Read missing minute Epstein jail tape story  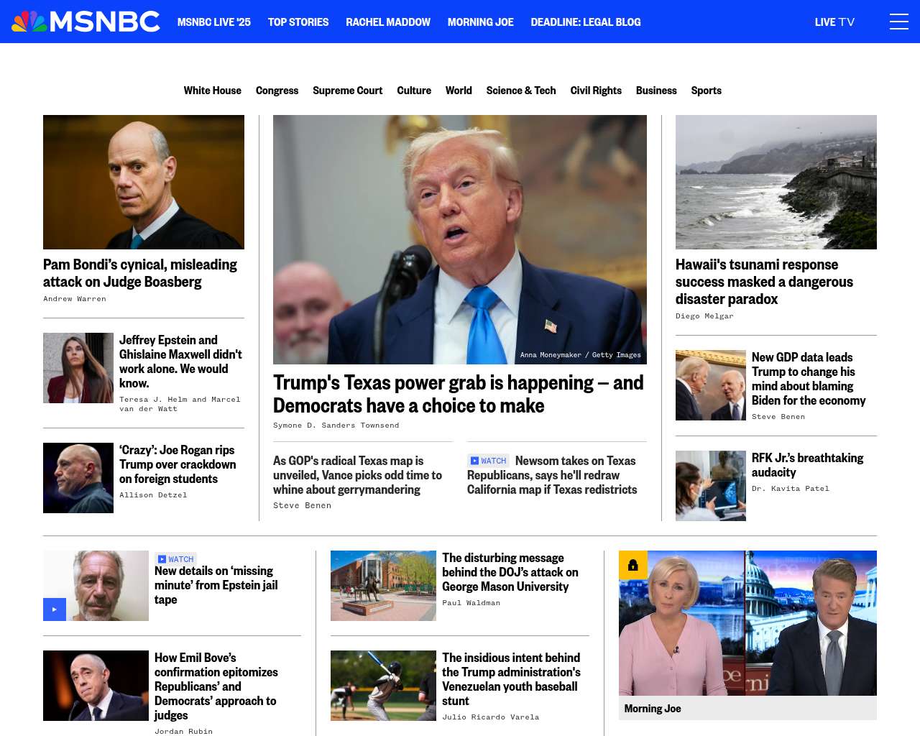pyautogui.click(x=216, y=585)
